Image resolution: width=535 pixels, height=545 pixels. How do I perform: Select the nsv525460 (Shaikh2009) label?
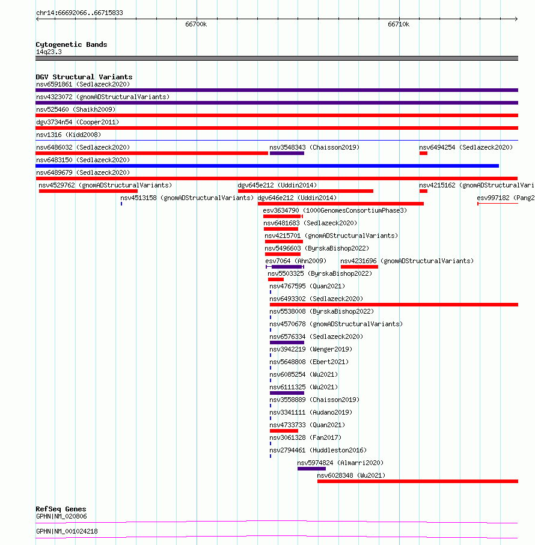click(75, 109)
